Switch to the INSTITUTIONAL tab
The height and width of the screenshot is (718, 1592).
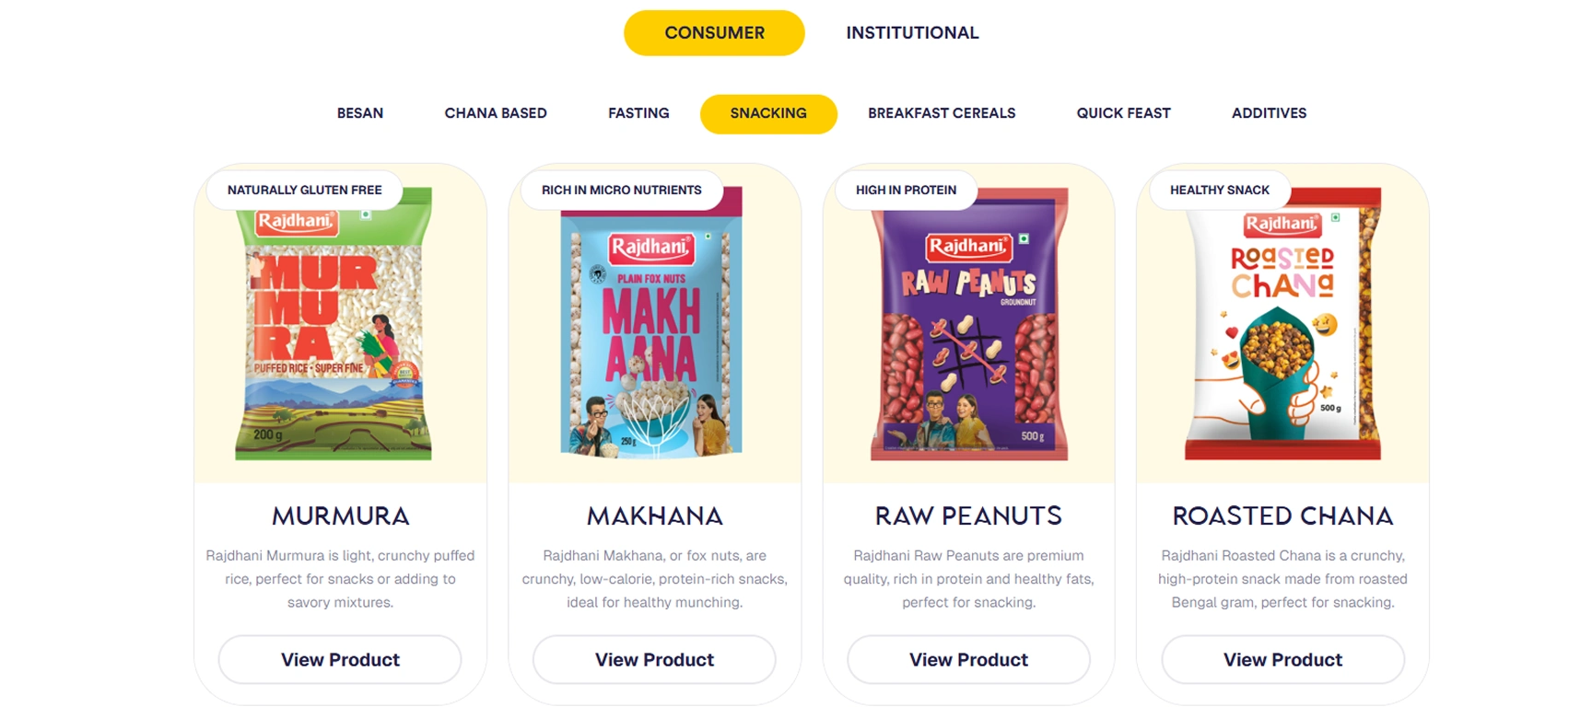coord(911,32)
